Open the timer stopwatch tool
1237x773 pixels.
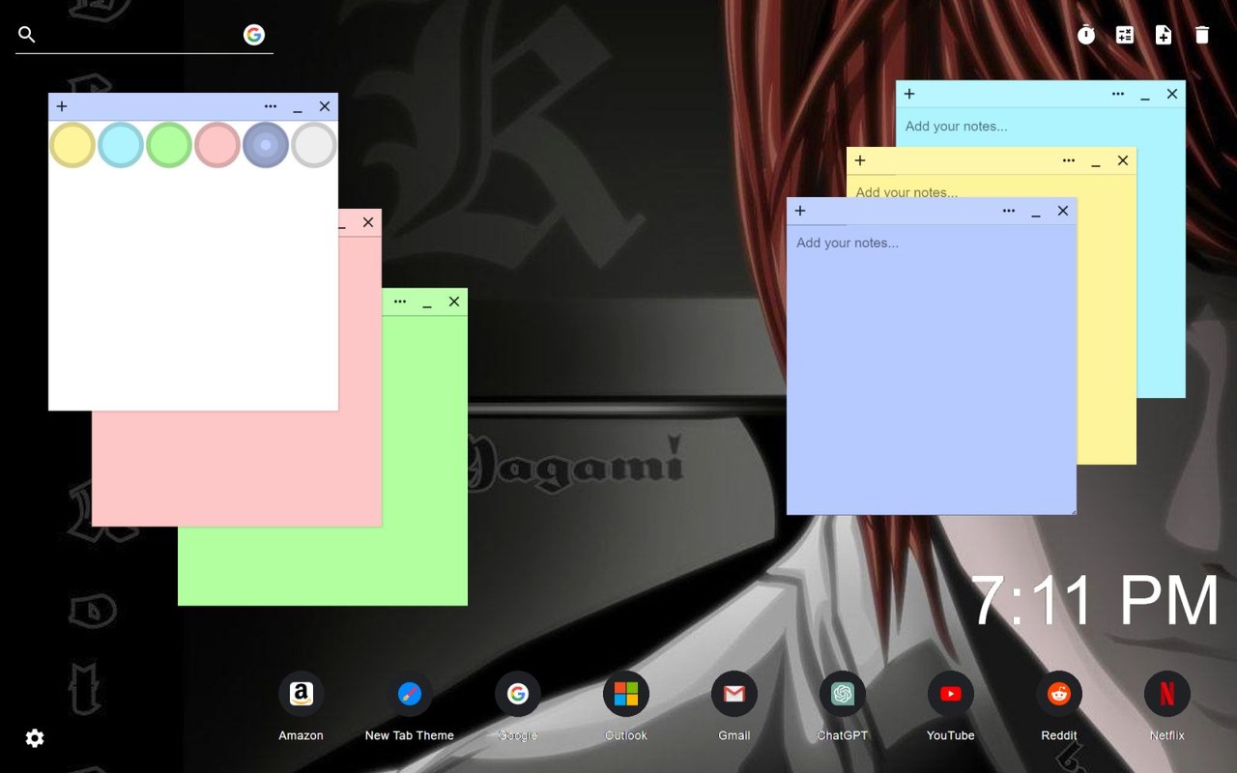tap(1086, 35)
